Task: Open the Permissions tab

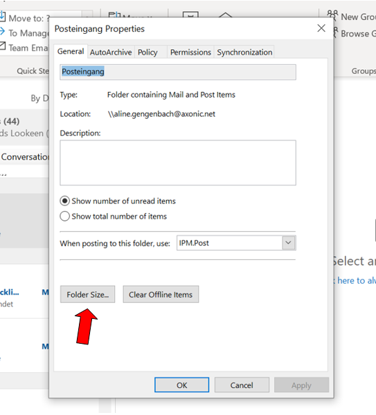Action: (190, 52)
